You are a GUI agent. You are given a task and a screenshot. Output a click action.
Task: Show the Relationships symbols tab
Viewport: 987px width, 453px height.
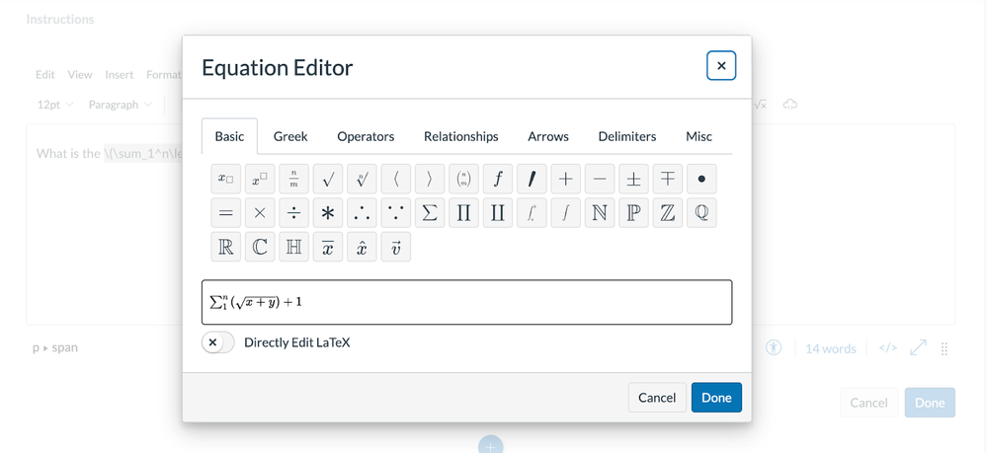[x=460, y=136]
